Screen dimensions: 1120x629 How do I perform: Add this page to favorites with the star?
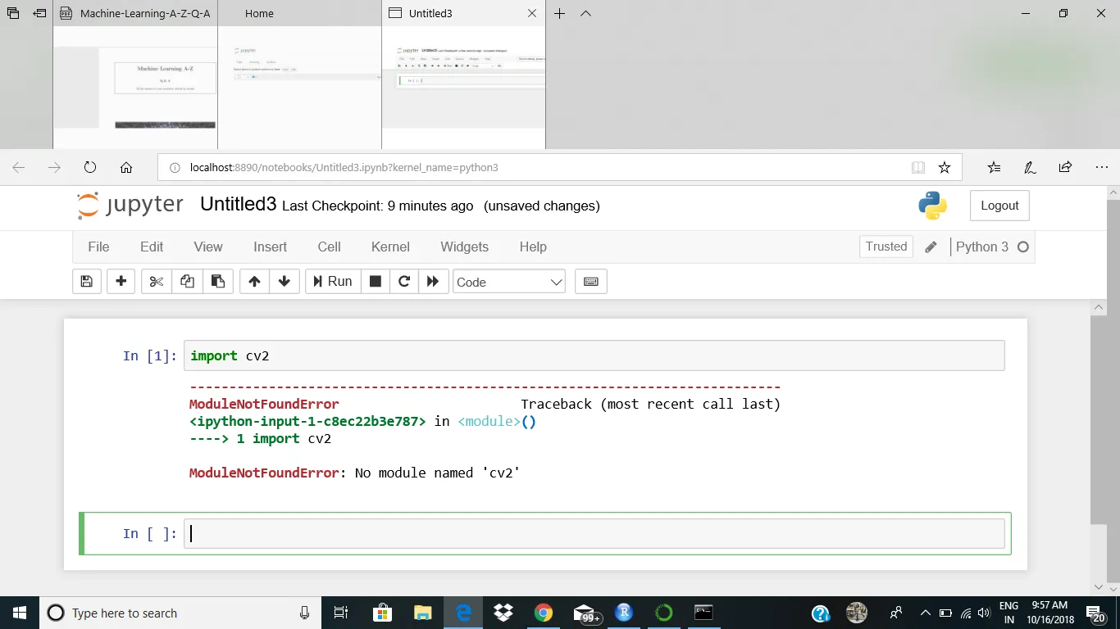(945, 167)
